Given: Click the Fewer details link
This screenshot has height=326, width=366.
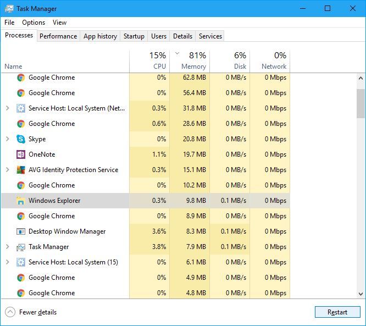Looking at the screenshot, I should pyautogui.click(x=38, y=312).
